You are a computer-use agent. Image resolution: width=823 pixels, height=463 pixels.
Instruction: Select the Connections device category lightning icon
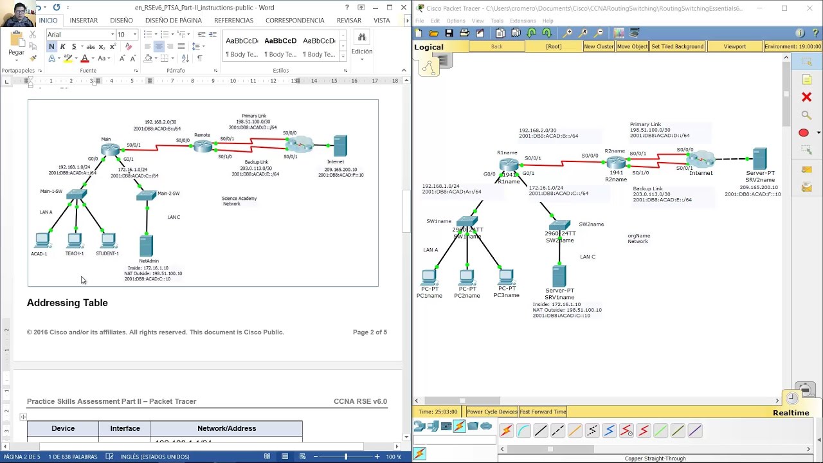pos(459,426)
